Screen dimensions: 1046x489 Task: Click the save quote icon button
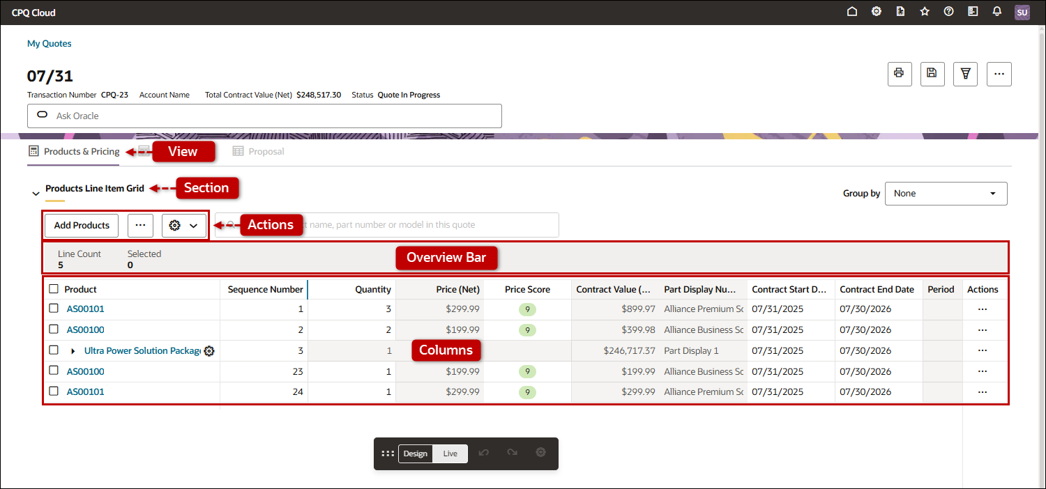[932, 74]
